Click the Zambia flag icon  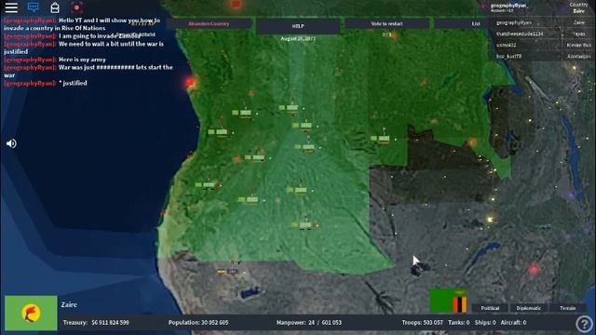[x=448, y=301]
